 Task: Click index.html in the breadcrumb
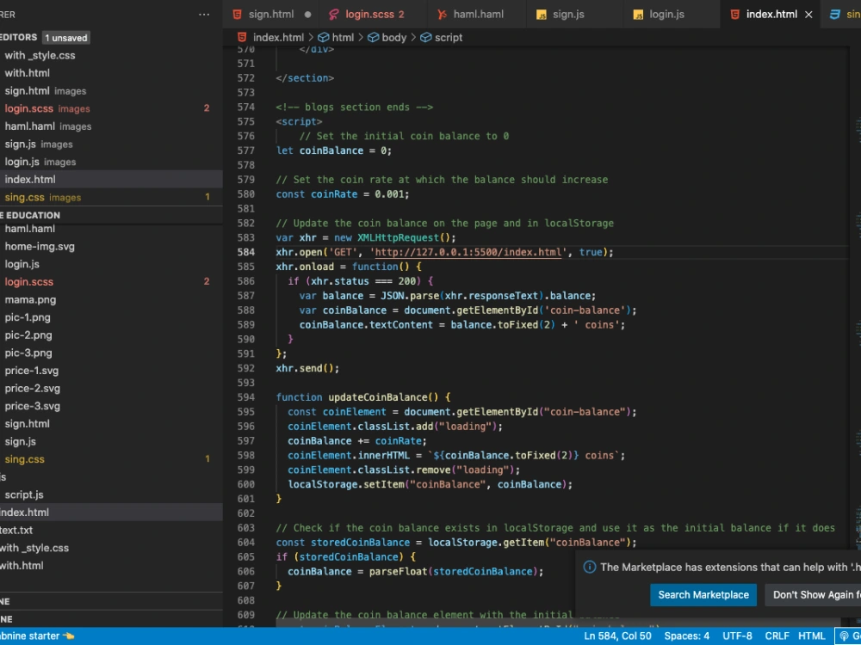coord(278,37)
